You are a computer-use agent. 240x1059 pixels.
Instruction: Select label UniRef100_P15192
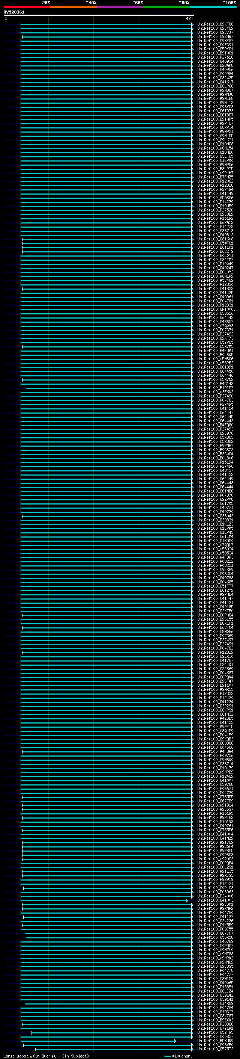click(x=215, y=218)
